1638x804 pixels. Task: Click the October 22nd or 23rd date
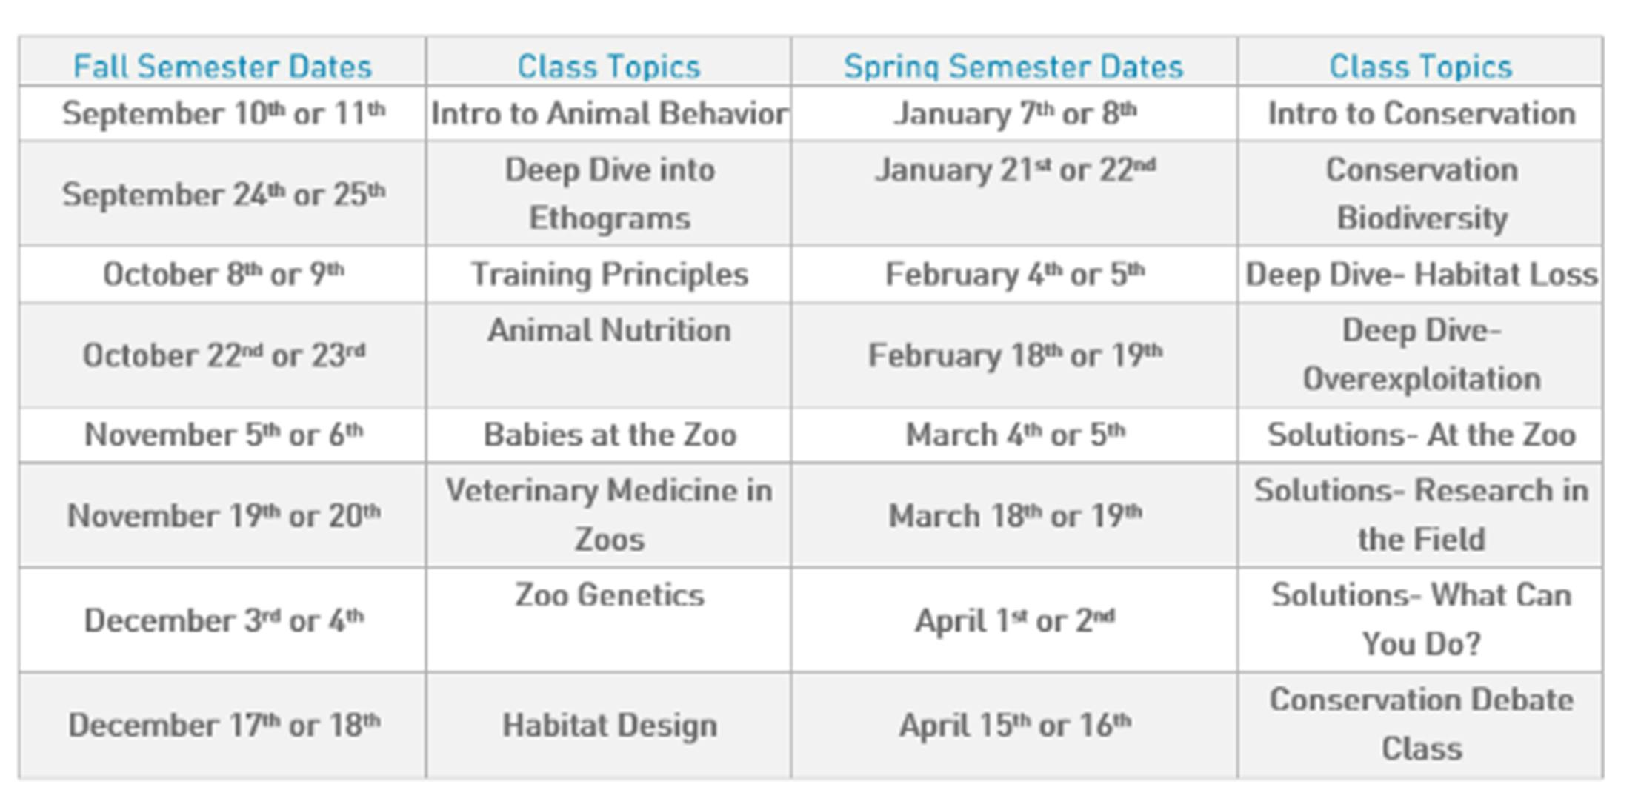pos(223,355)
